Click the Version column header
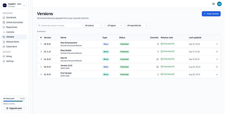Viewport: 225px width, 114px height. pos(47,37)
